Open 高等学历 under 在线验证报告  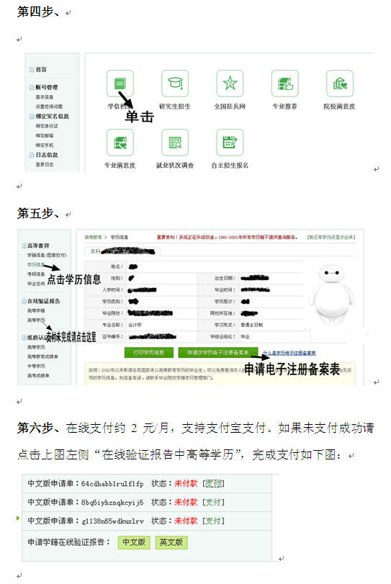[36, 320]
